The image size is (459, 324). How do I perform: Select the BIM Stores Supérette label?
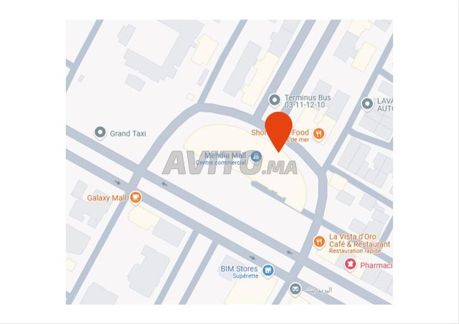[x=239, y=272]
